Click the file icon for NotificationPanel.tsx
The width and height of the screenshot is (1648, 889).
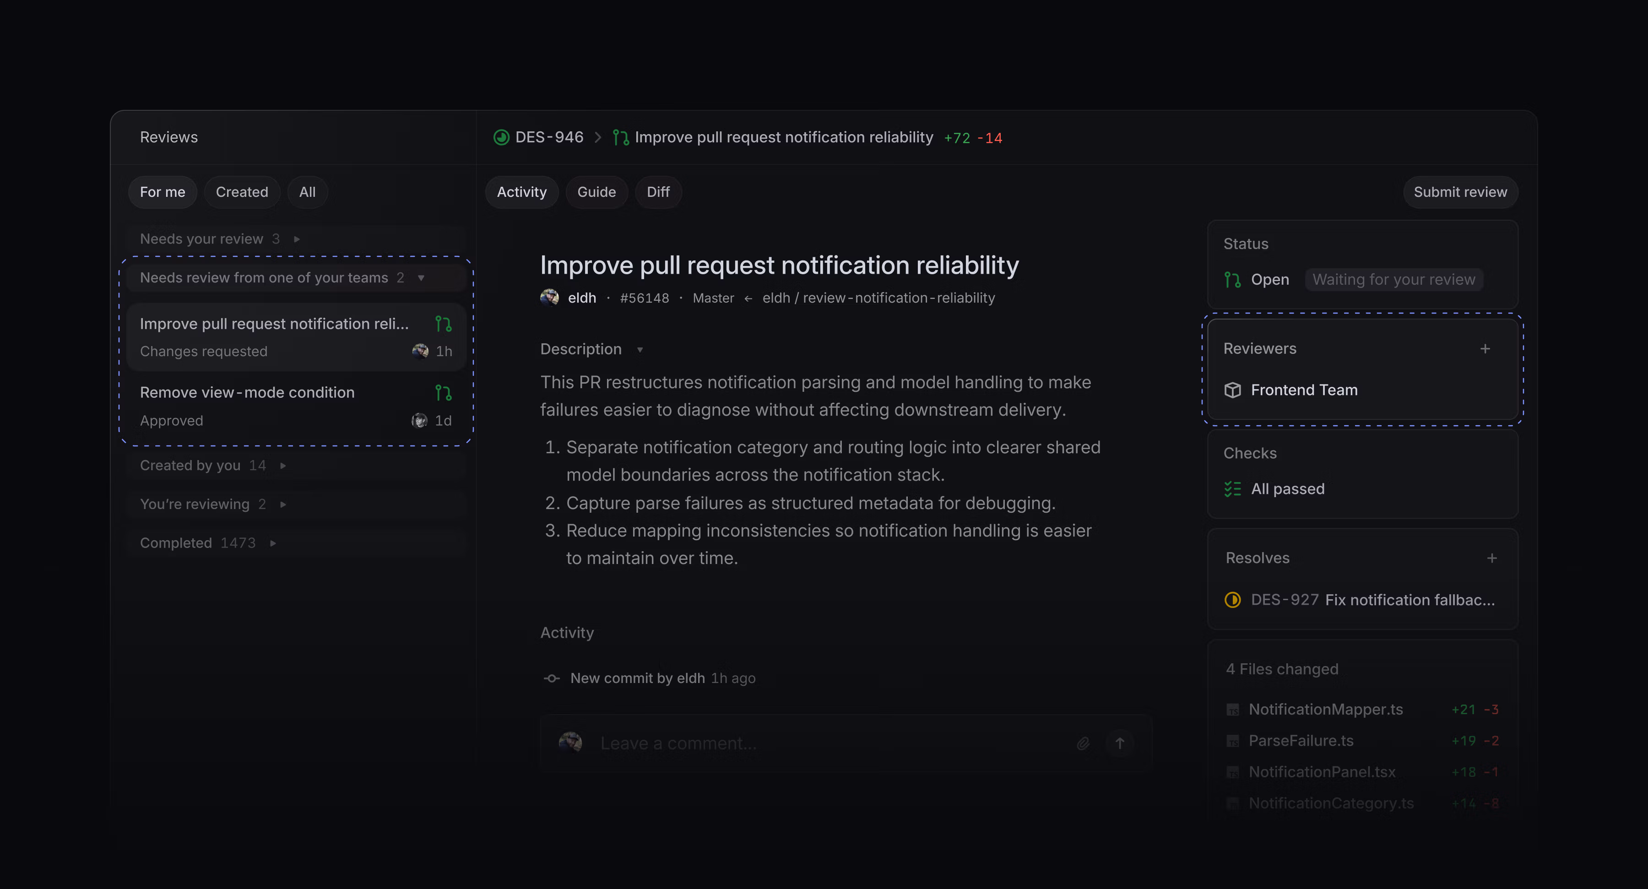point(1232,772)
